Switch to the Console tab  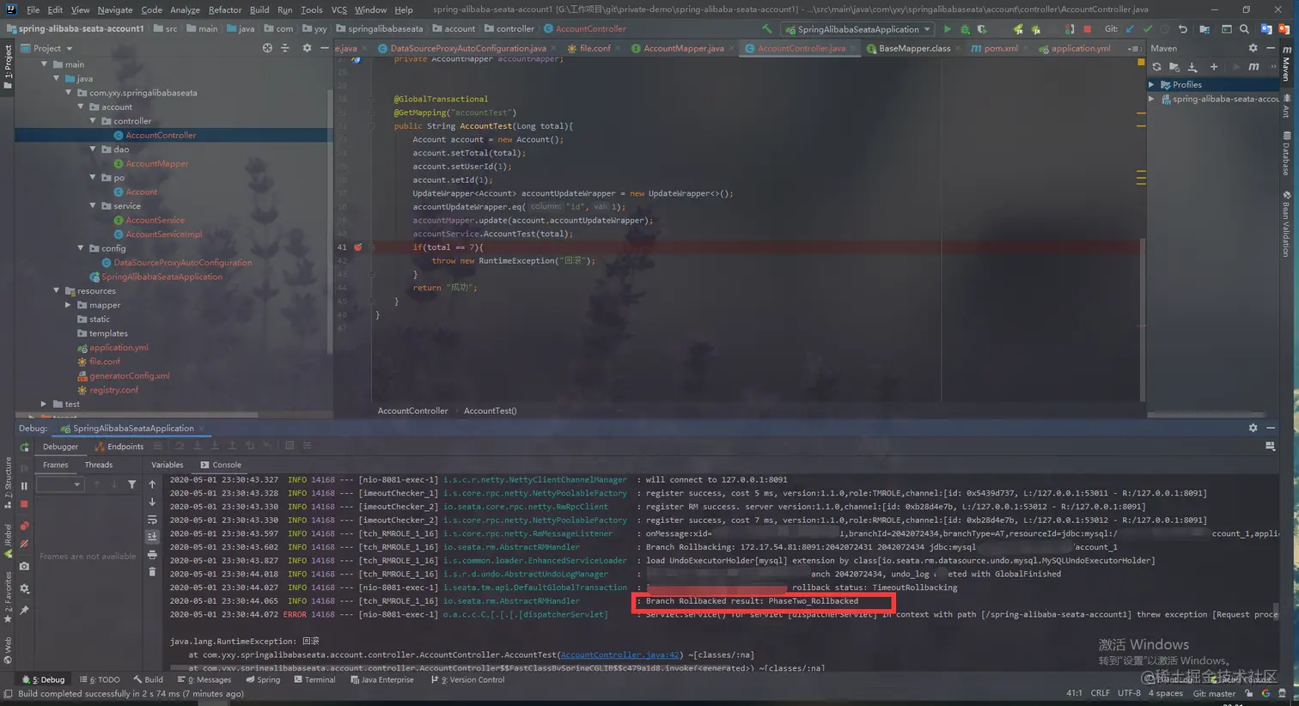tap(221, 465)
